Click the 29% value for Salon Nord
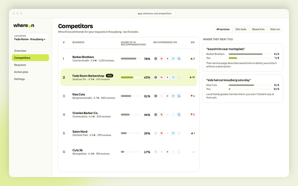This screenshot has height=186, width=298. [147, 133]
